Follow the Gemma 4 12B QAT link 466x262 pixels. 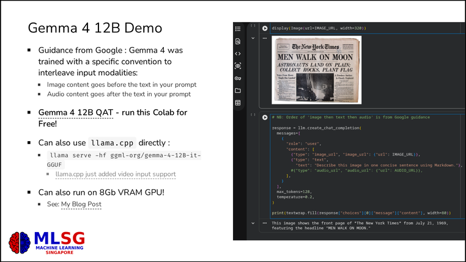click(75, 112)
